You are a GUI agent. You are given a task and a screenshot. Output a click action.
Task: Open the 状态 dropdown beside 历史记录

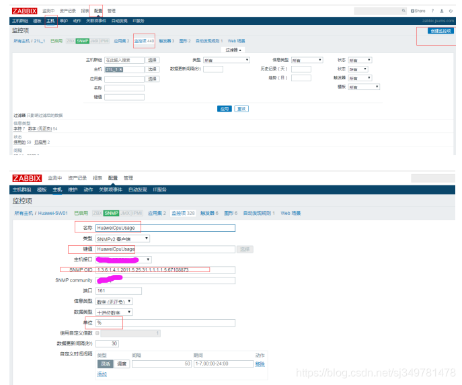tap(358, 69)
